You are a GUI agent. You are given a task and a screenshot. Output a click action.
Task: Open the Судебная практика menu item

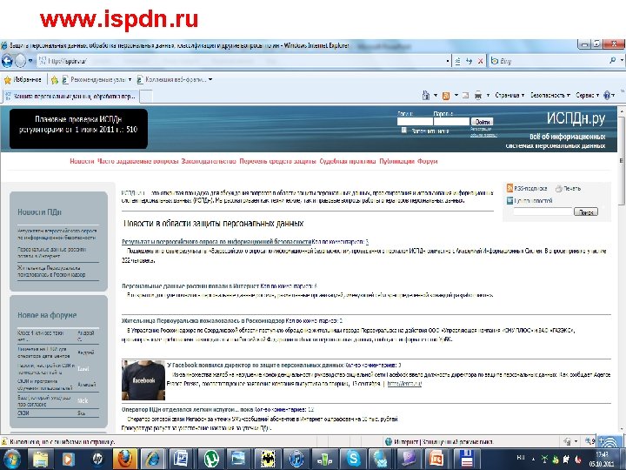pos(348,161)
